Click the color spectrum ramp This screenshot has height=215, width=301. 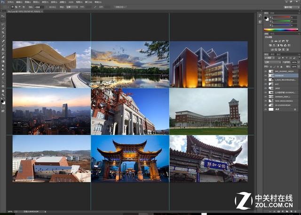[x=282, y=31]
